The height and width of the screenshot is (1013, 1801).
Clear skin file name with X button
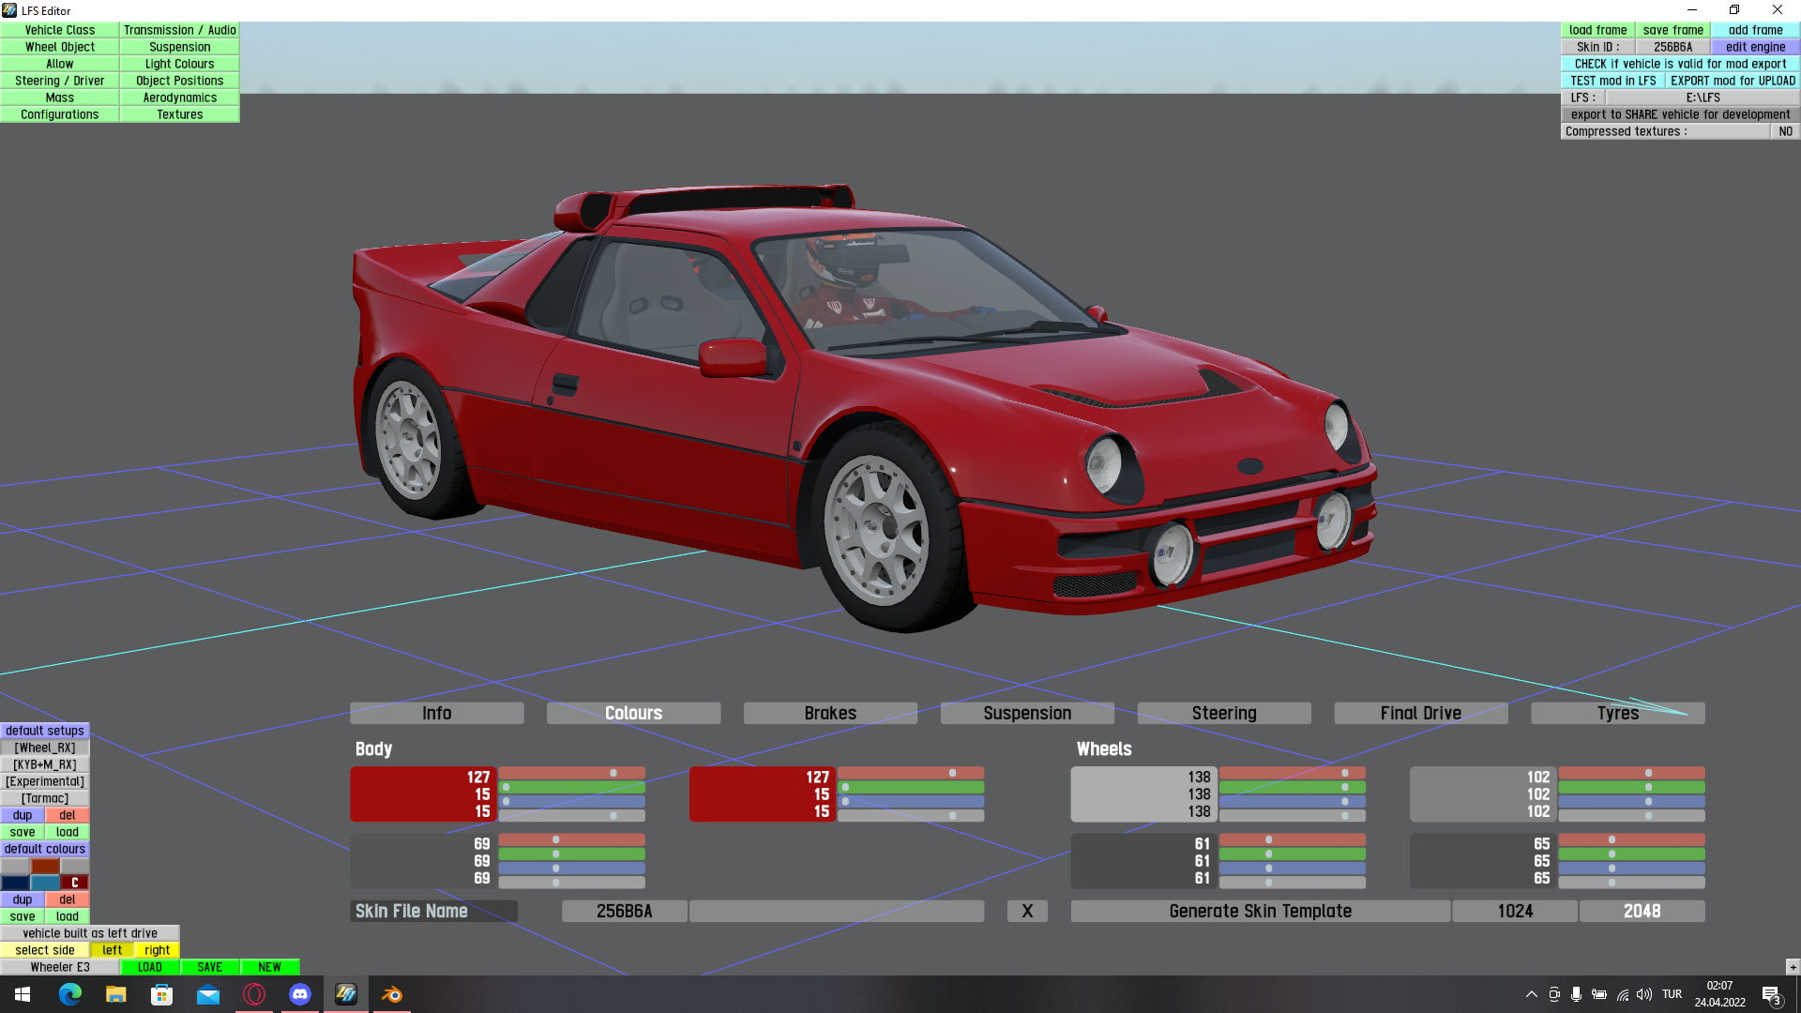coord(1027,911)
